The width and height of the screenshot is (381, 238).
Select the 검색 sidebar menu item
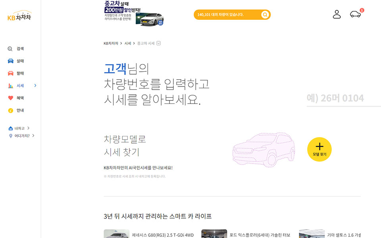[20, 49]
